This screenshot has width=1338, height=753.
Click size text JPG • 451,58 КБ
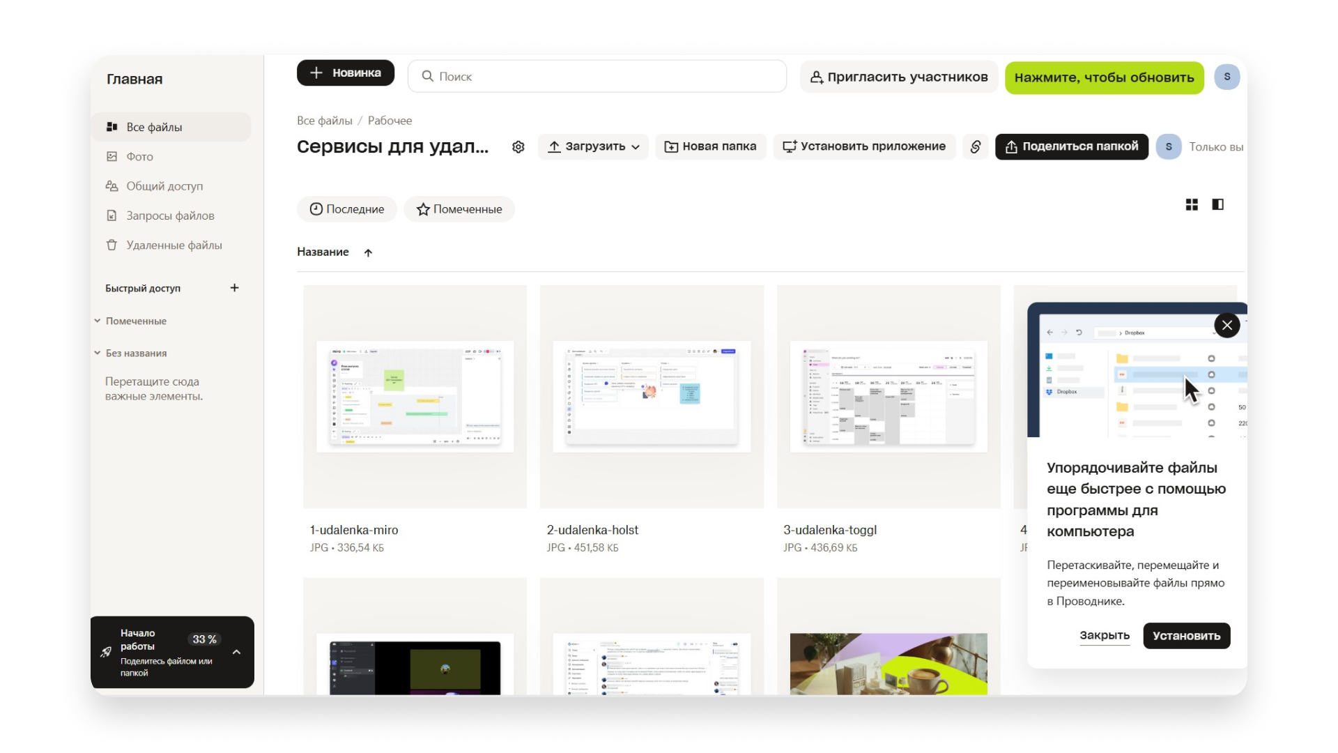(583, 548)
